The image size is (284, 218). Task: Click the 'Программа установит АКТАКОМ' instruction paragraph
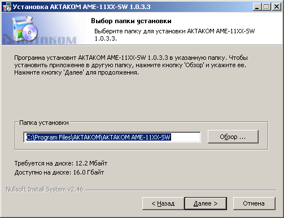(131, 65)
